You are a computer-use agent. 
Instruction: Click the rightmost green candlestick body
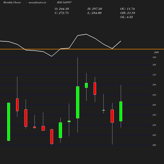click(121, 111)
